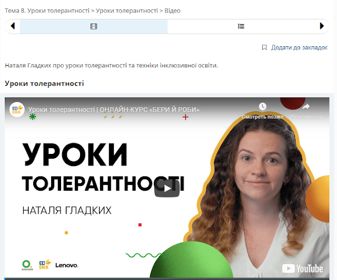Open YouTube logo in video corner
The image size is (337, 280).
pyautogui.click(x=302, y=268)
